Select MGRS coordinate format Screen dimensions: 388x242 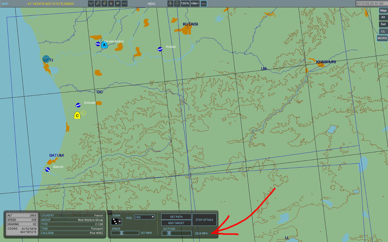382,38
